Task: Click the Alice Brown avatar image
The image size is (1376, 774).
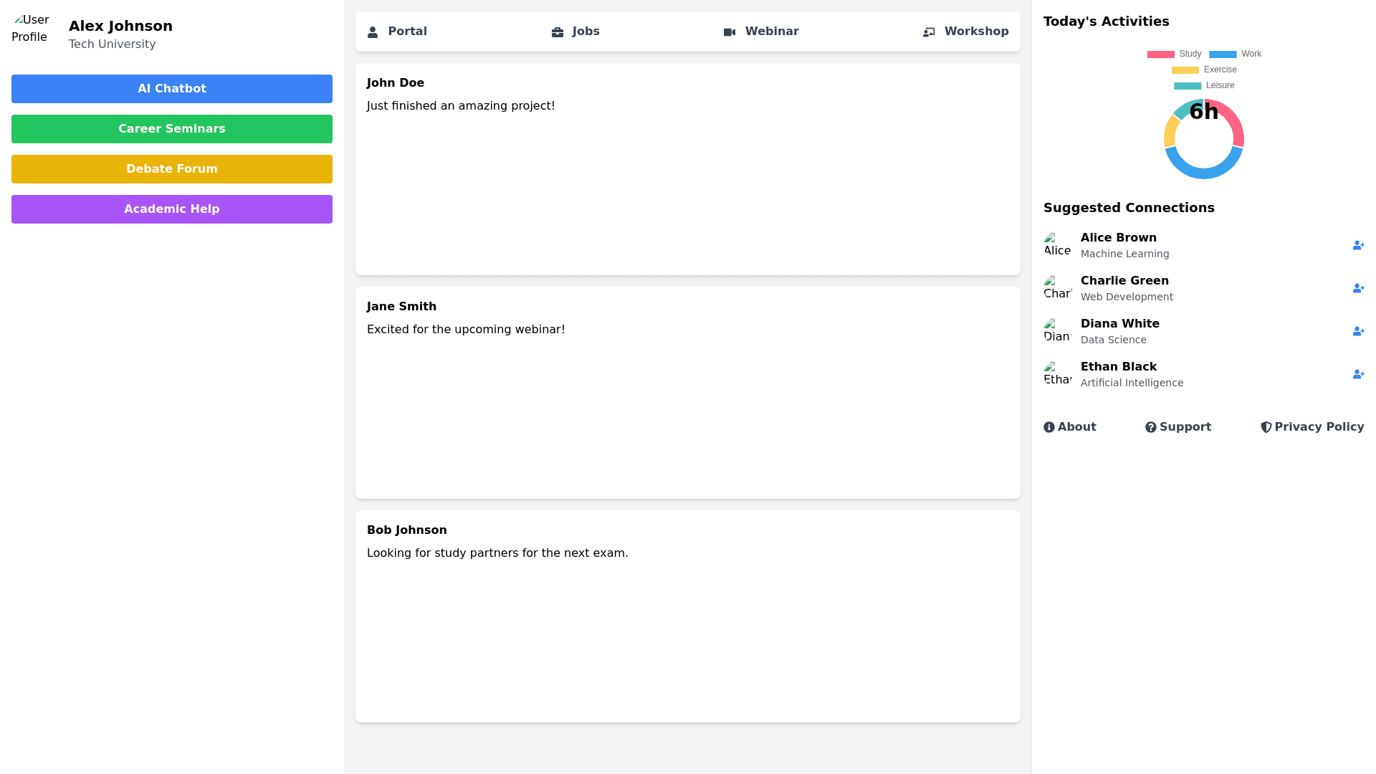Action: pos(1058,245)
